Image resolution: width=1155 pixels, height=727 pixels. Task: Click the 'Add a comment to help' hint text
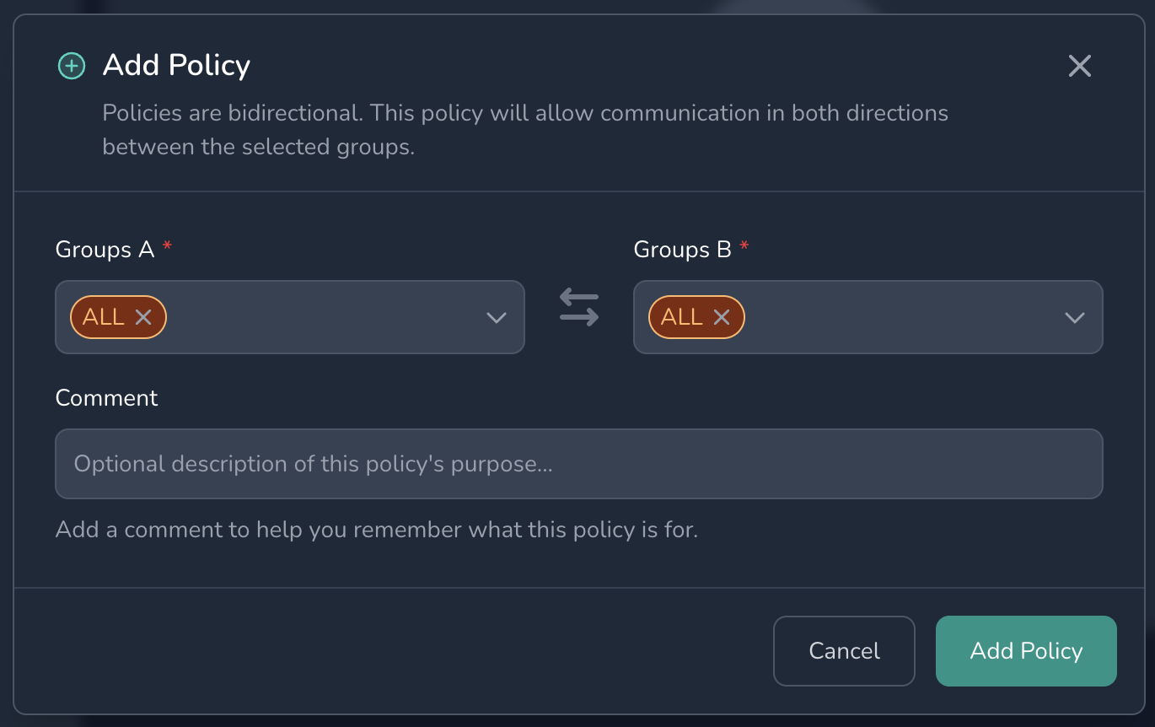[x=376, y=530]
